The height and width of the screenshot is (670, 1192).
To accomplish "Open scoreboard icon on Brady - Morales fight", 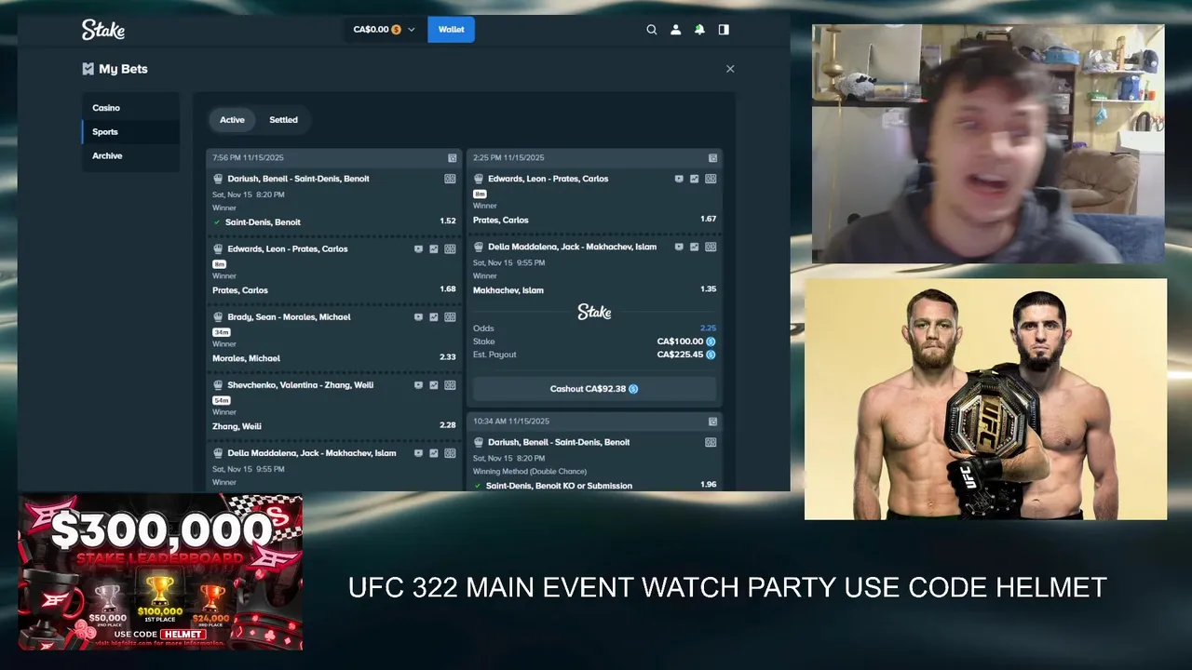I will [450, 317].
